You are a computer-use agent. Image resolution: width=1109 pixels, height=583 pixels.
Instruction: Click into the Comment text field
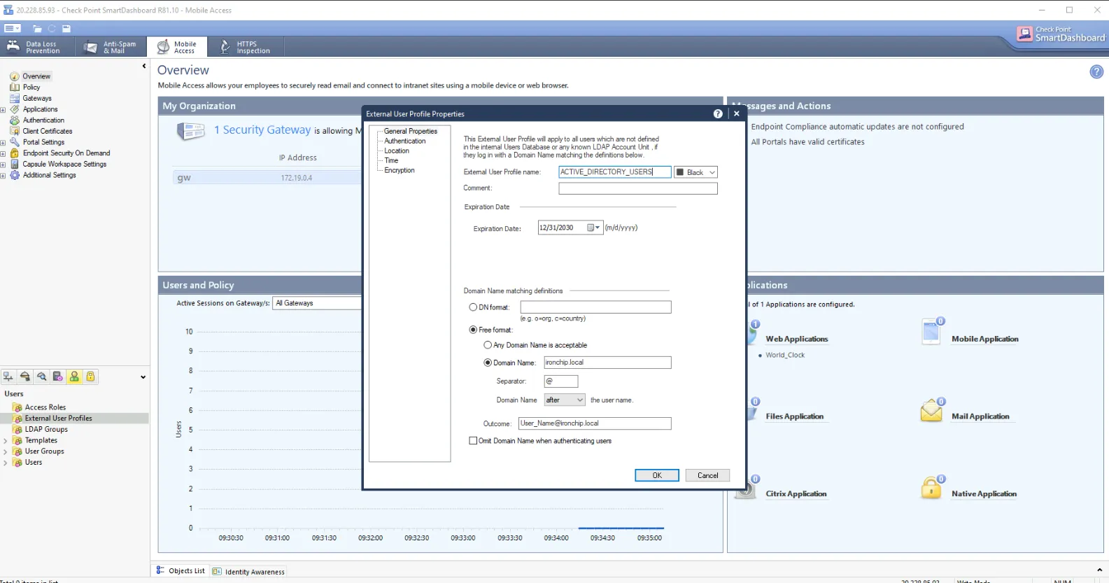[x=638, y=188]
